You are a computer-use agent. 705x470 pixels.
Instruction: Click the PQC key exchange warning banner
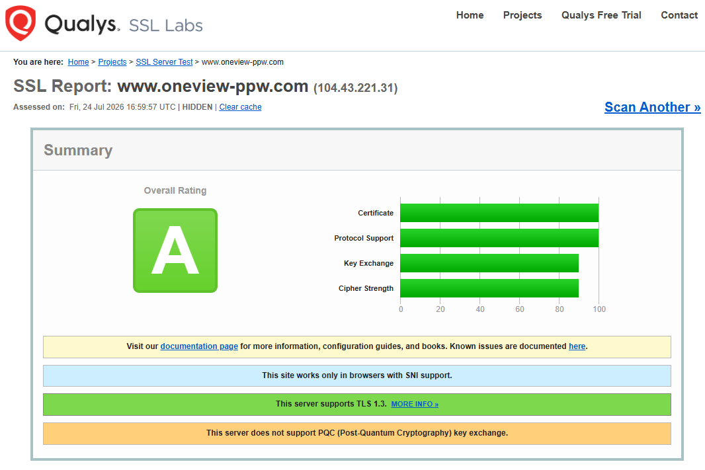[x=357, y=433]
